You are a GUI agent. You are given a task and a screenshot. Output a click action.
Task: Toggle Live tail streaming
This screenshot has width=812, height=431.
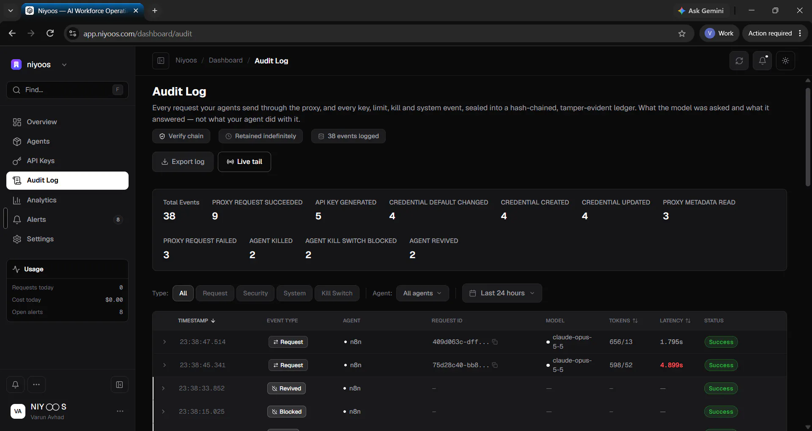244,162
